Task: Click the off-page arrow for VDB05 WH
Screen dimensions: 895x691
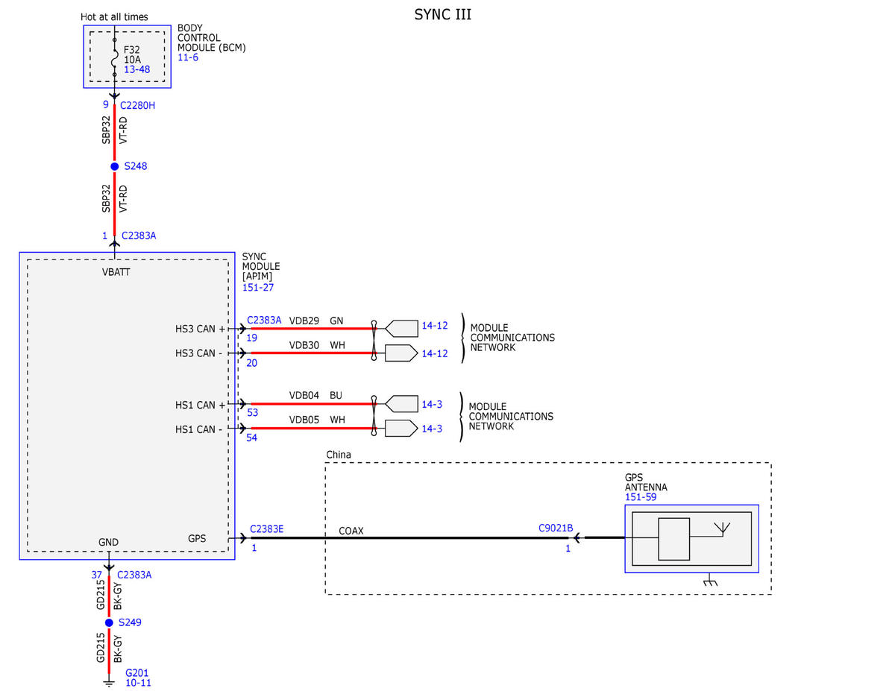Action: click(x=401, y=429)
